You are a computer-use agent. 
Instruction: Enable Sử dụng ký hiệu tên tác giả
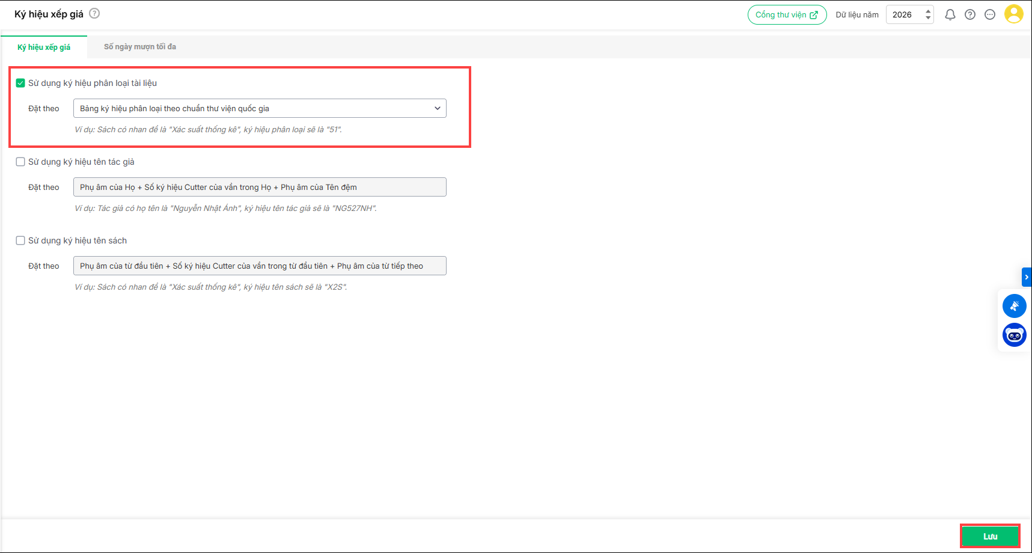click(x=20, y=162)
